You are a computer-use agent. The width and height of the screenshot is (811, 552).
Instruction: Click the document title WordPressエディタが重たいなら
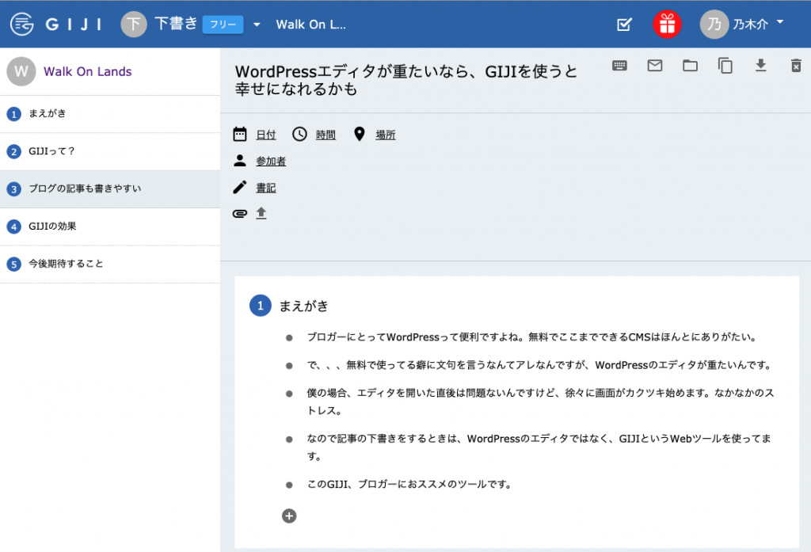(x=406, y=80)
